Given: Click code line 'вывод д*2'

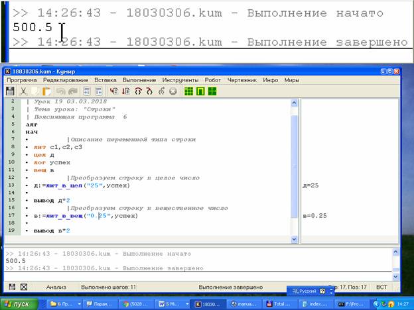Looking at the screenshot, I should click(52, 200).
